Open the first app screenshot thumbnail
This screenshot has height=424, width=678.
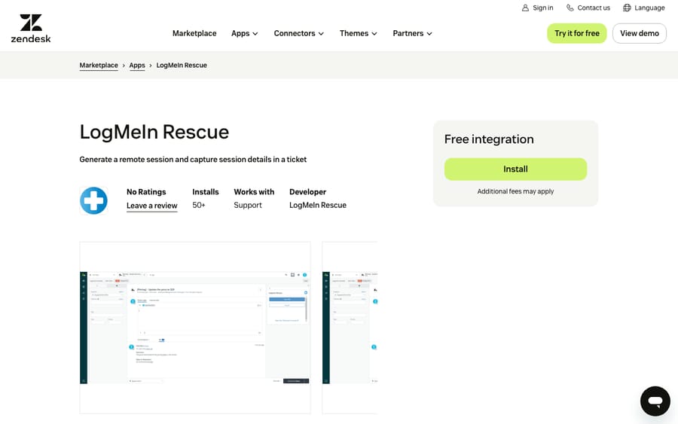pos(195,328)
